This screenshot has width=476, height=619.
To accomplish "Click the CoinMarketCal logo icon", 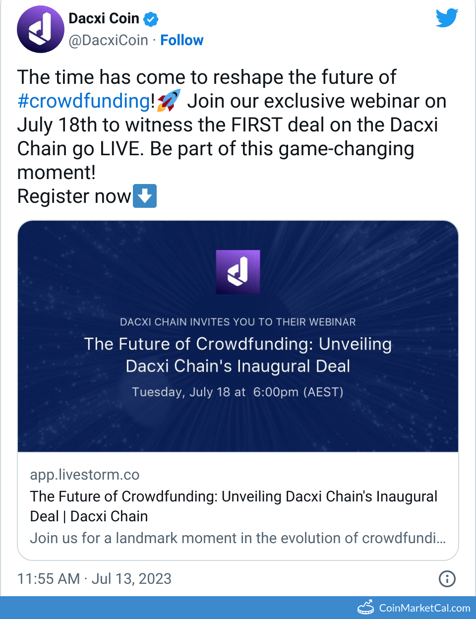I will click(x=366, y=608).
